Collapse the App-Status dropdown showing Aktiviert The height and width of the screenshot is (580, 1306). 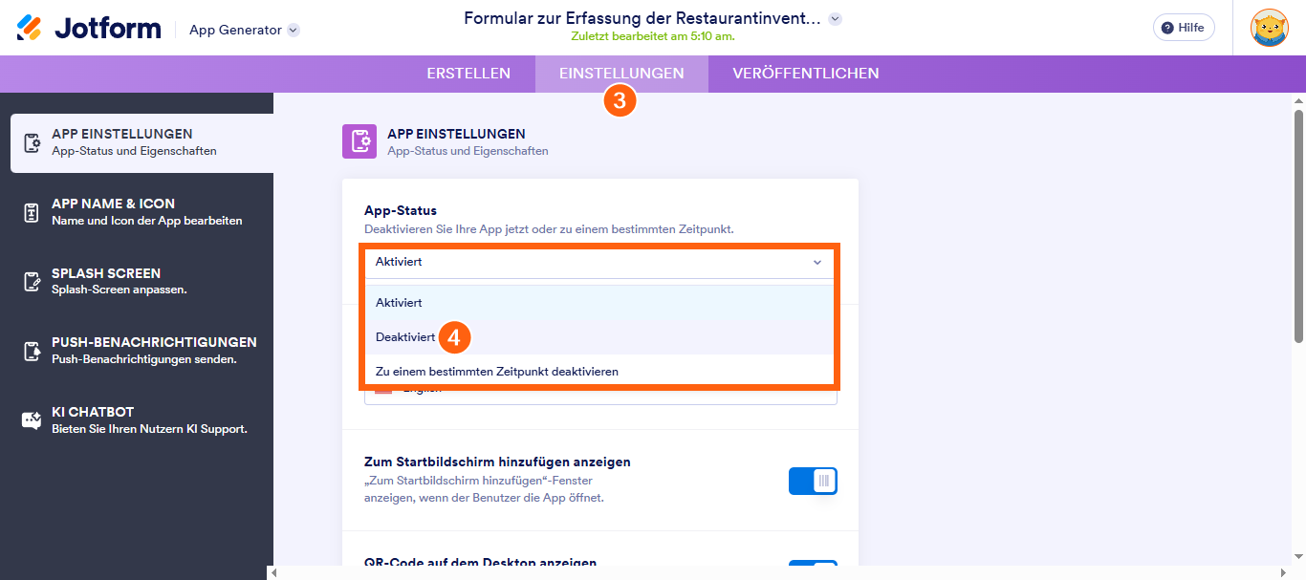pyautogui.click(x=599, y=262)
